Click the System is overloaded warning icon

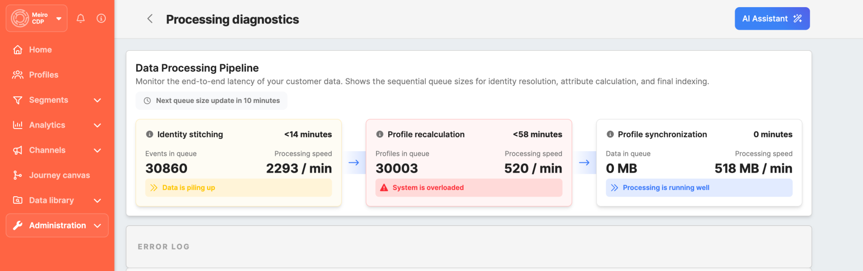(384, 188)
